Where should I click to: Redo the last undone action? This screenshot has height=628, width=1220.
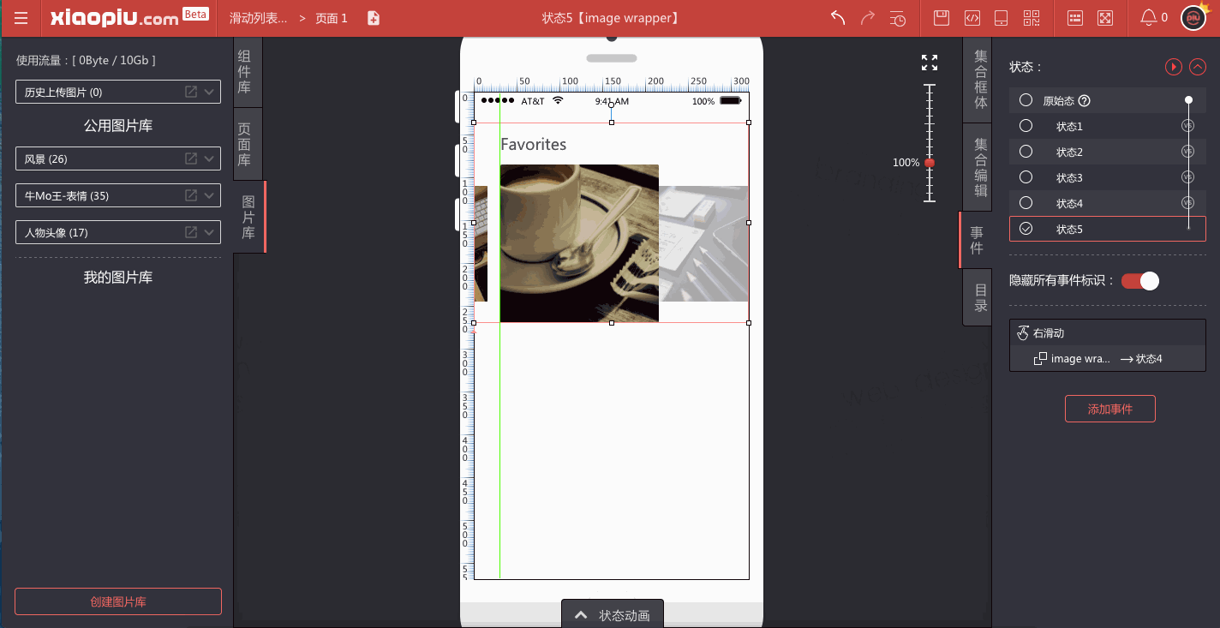[x=868, y=18]
